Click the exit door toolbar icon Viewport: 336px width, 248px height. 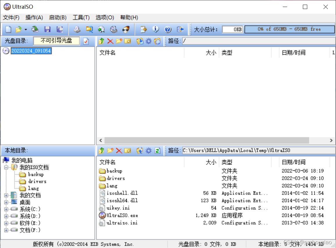[180, 29]
